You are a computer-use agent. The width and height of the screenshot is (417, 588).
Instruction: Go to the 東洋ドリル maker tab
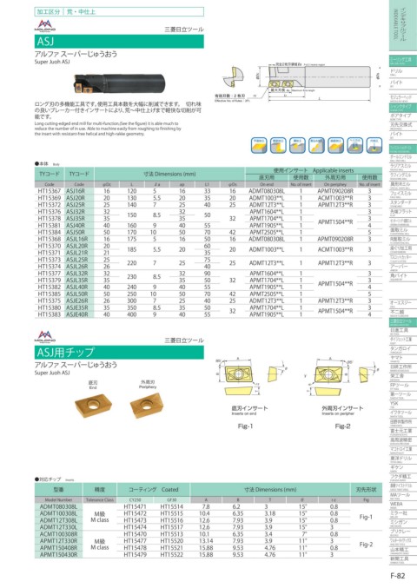[x=403, y=459]
